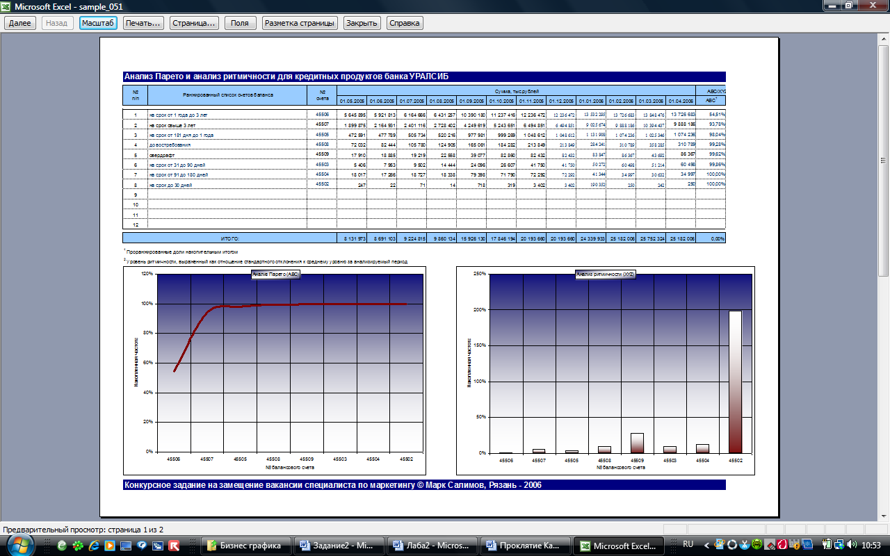Click row 'на срок от 31 до 90 дней'
The height and width of the screenshot is (556, 890).
click(x=423, y=164)
